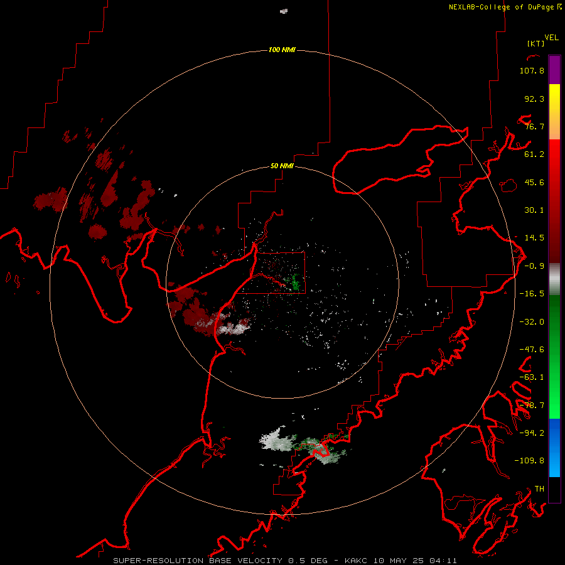Click the VEL label above the color scale
Image resolution: width=565 pixels, height=565 pixels.
551,38
